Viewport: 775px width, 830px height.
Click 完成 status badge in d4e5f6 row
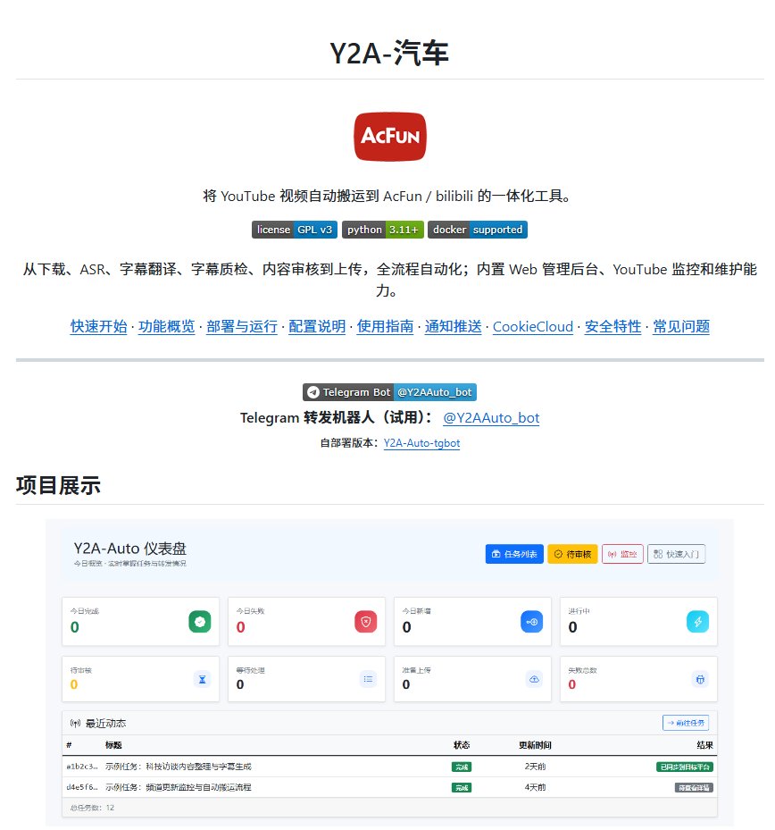tap(462, 788)
